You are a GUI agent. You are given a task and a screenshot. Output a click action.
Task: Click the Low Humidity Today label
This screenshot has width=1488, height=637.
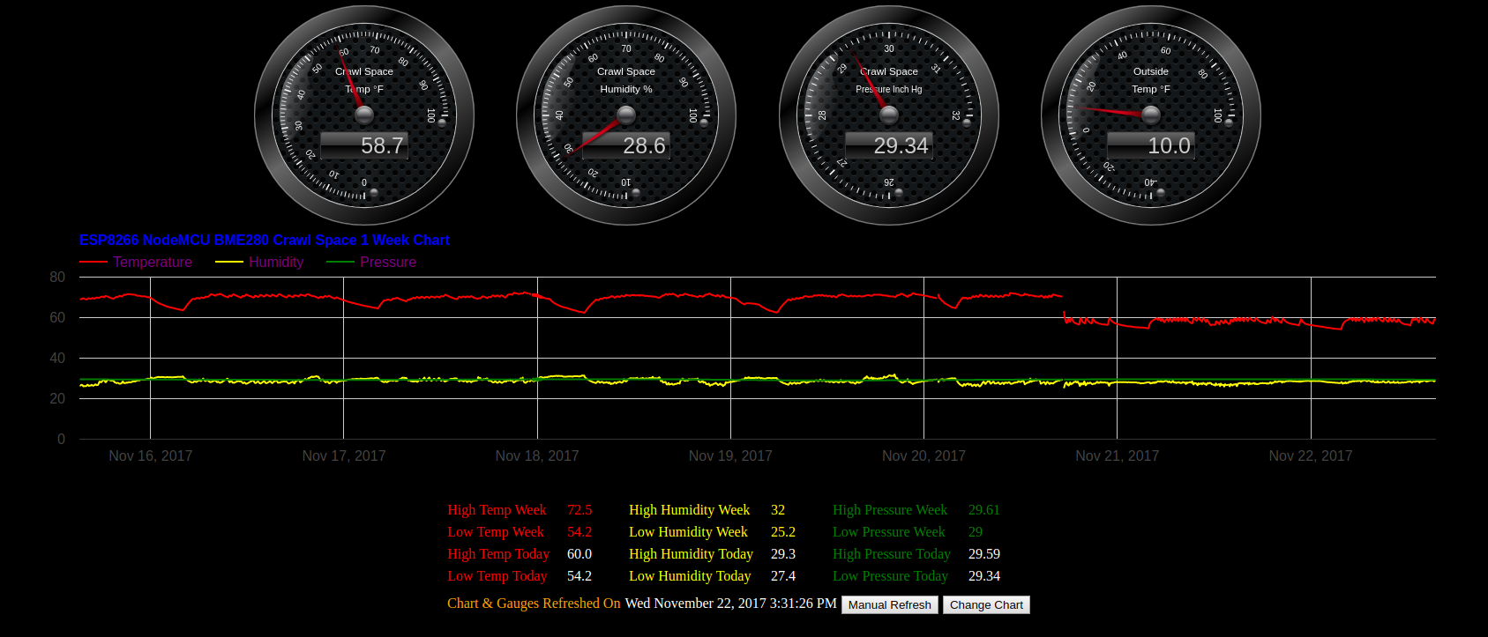point(690,576)
